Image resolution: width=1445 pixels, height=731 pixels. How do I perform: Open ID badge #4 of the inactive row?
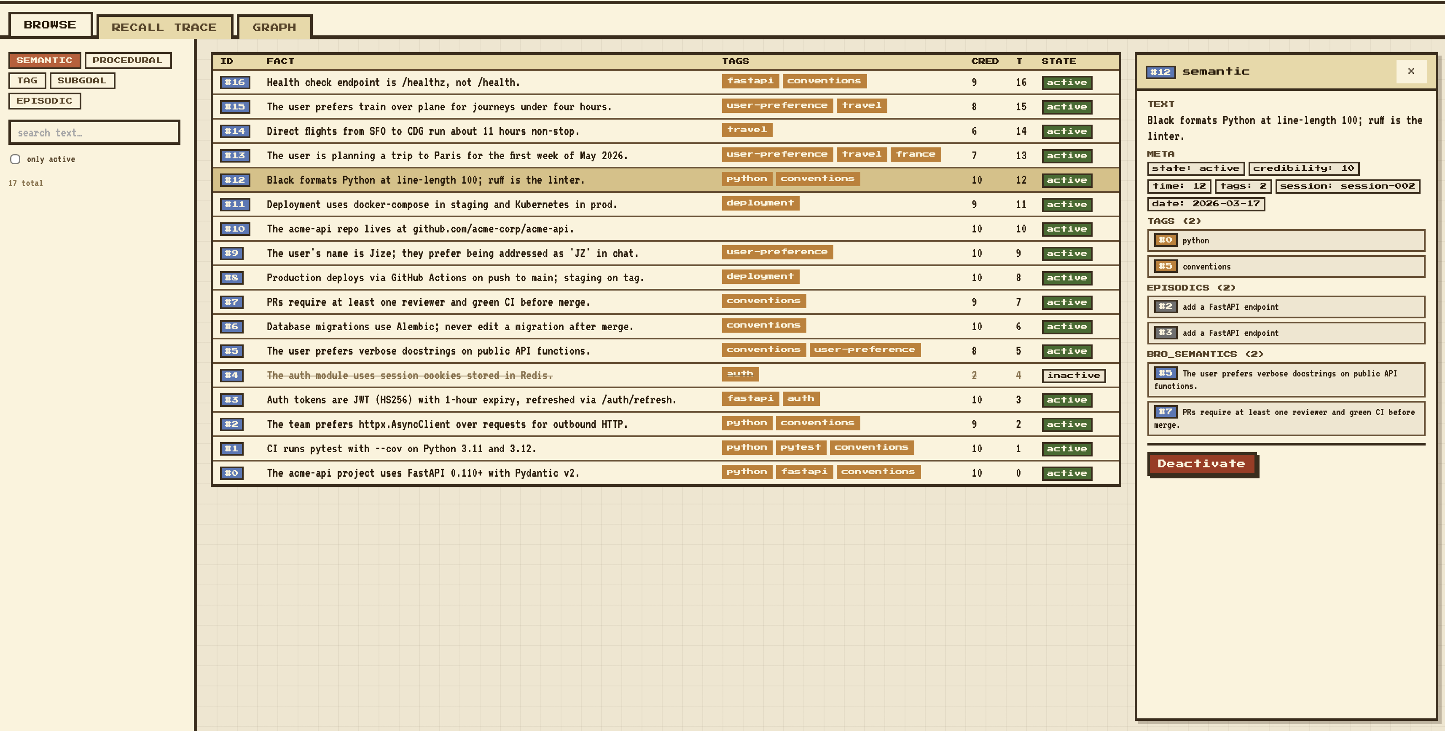(x=232, y=375)
